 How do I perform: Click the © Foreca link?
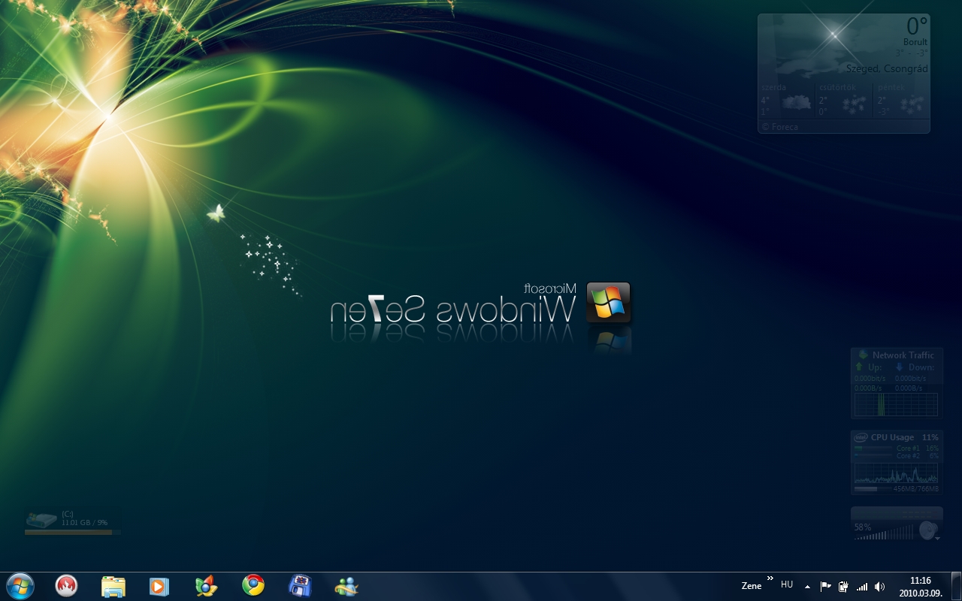click(779, 127)
